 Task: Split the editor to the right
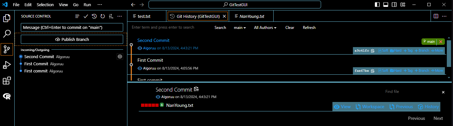coord(436,16)
